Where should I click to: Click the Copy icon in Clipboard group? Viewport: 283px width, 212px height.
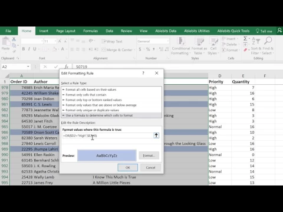tap(14, 45)
